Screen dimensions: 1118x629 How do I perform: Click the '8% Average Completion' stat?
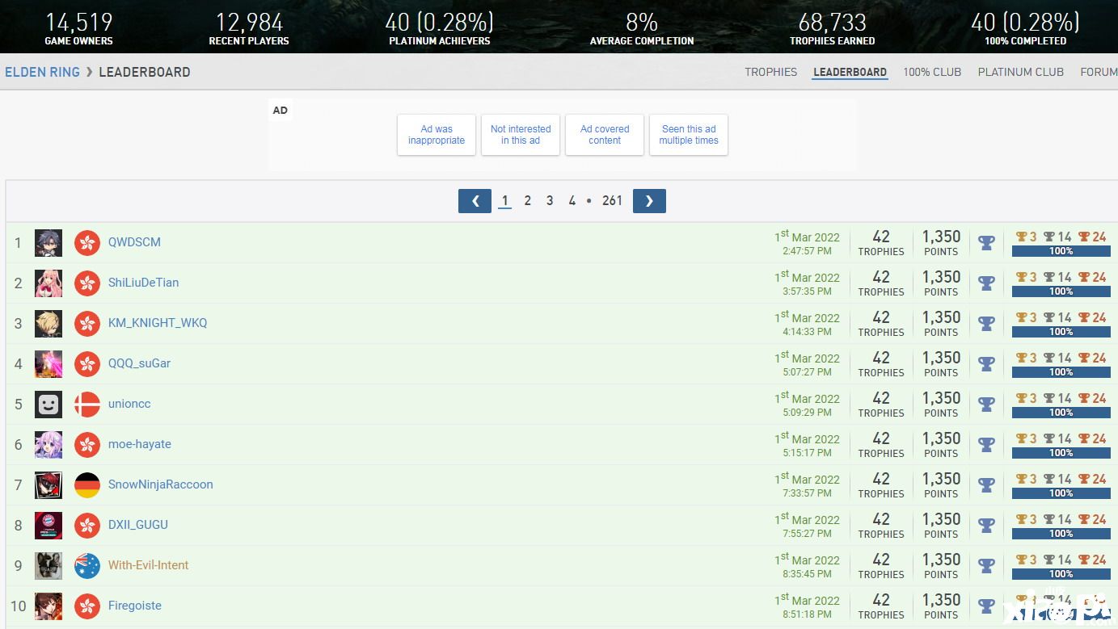(x=642, y=28)
